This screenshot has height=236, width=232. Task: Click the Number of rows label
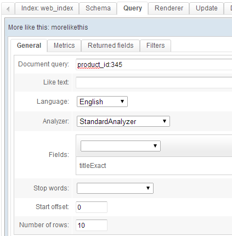44,225
